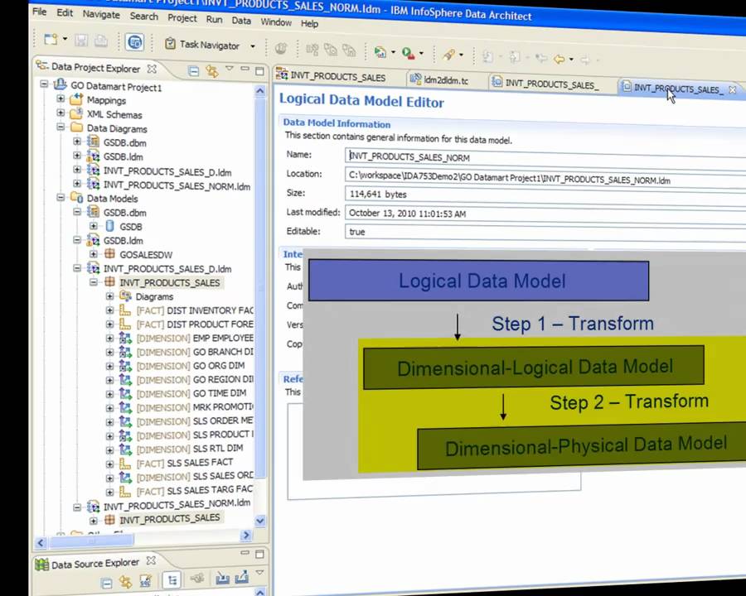Select the Mappings folder icon
The width and height of the screenshot is (746, 596).
pyautogui.click(x=76, y=99)
